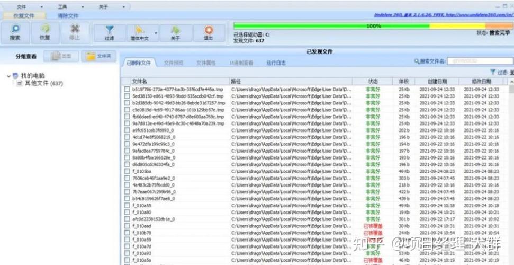Viewport: 514px width, 265px height.
Task: Select the 文件属性 tab
Action: 206,63
